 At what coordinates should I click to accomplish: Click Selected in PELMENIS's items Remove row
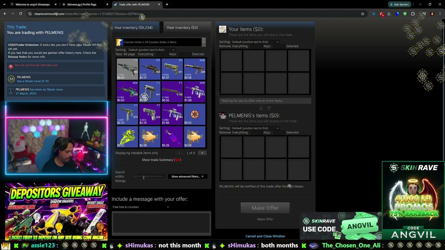pyautogui.click(x=292, y=132)
